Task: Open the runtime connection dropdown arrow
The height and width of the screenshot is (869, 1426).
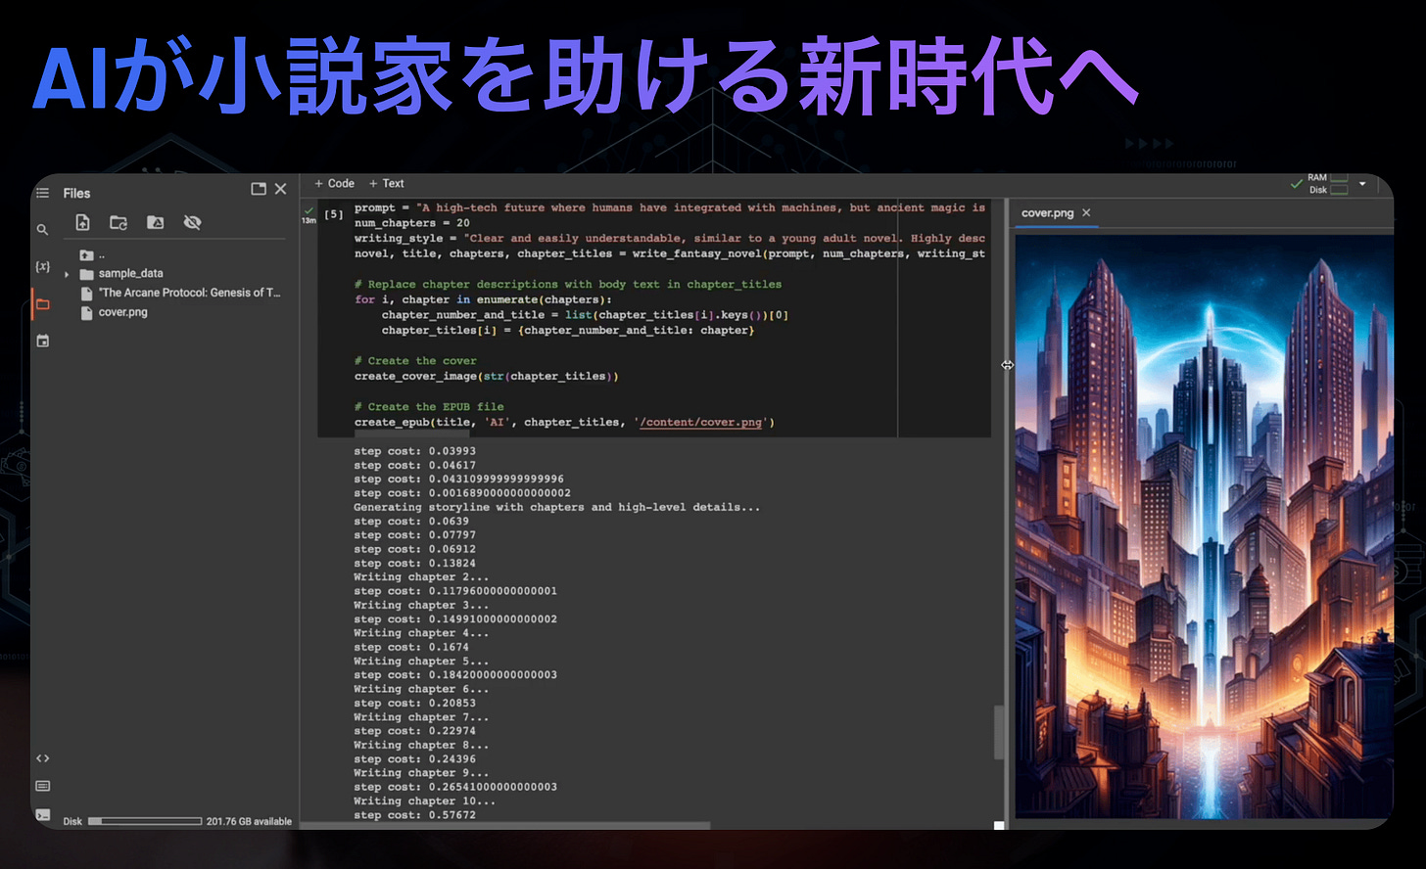Action: pos(1362,184)
